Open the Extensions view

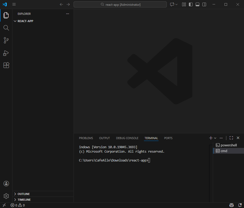pos(6,65)
